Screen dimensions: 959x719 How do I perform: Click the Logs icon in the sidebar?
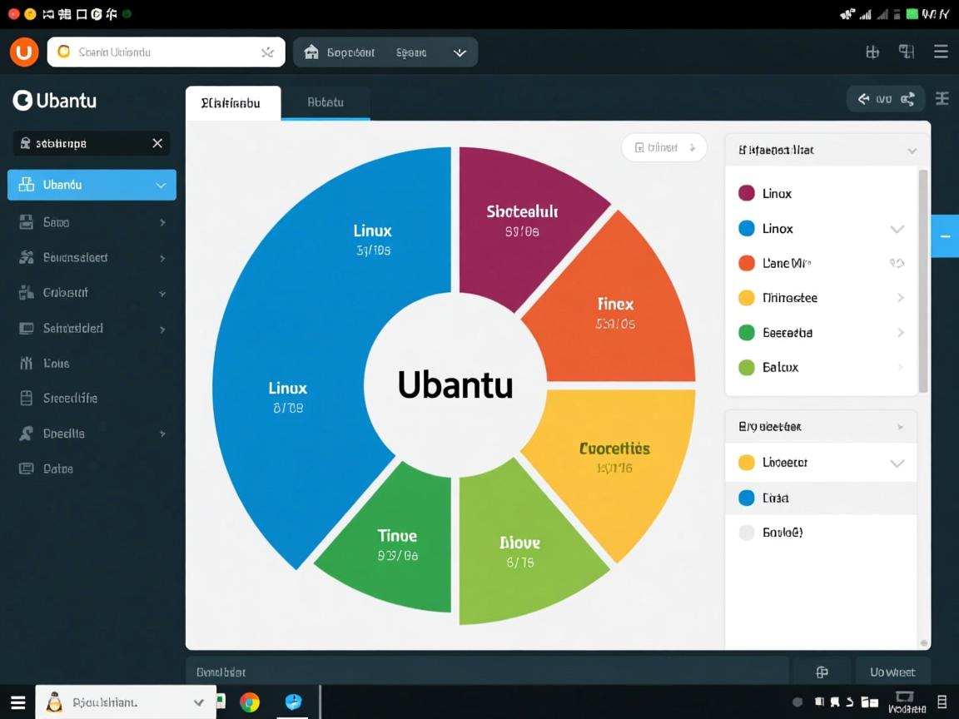pyautogui.click(x=24, y=363)
